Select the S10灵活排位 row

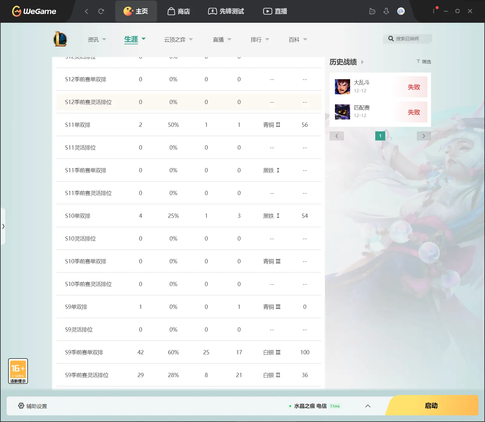tap(189, 238)
